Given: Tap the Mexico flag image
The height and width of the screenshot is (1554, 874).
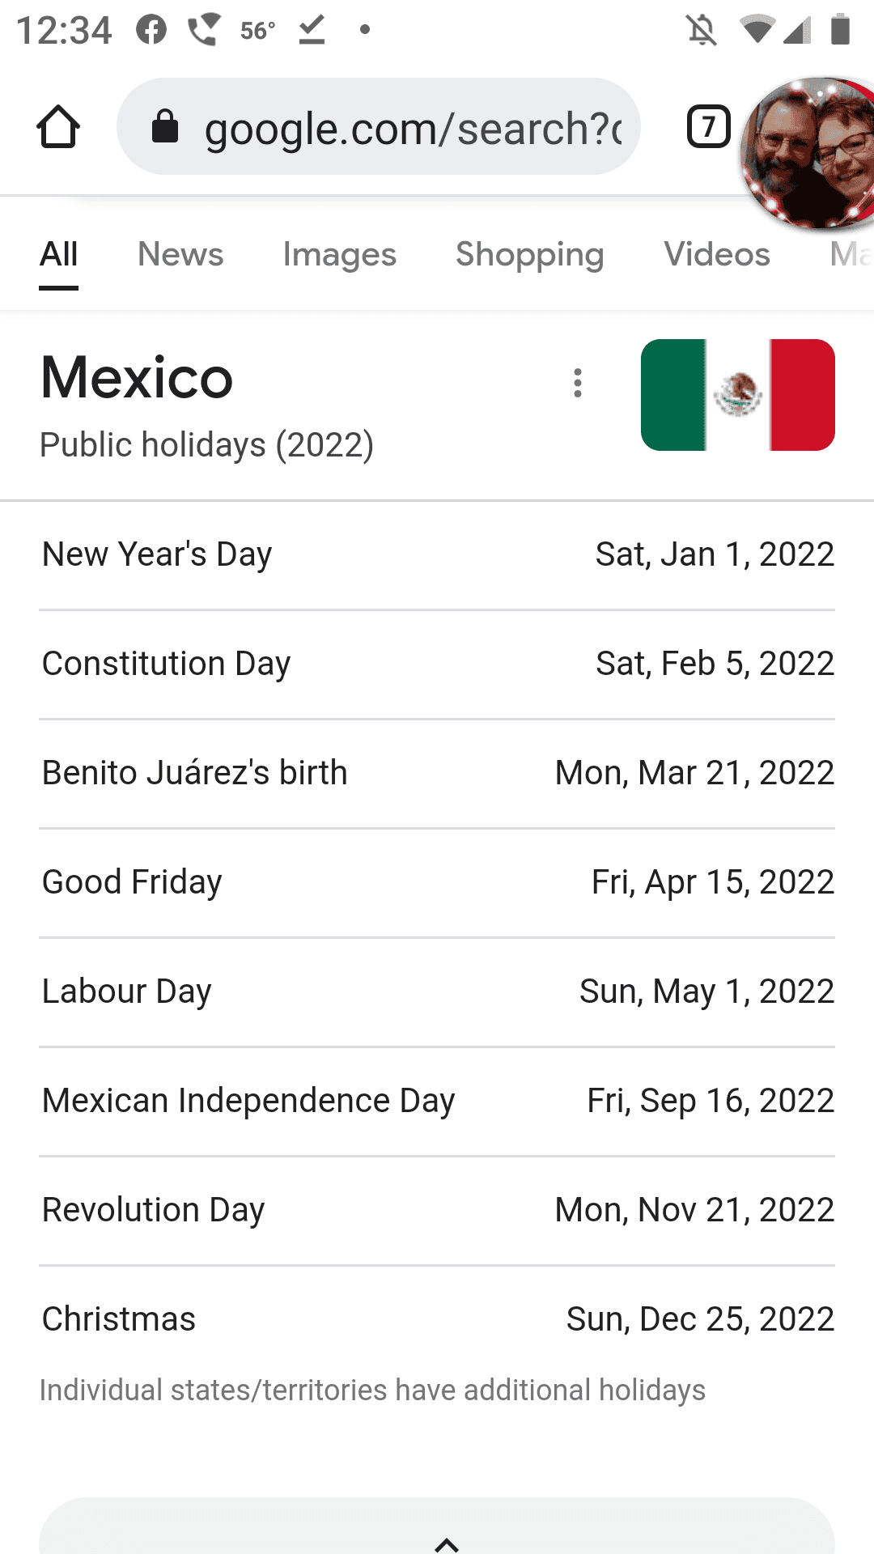Looking at the screenshot, I should [737, 395].
